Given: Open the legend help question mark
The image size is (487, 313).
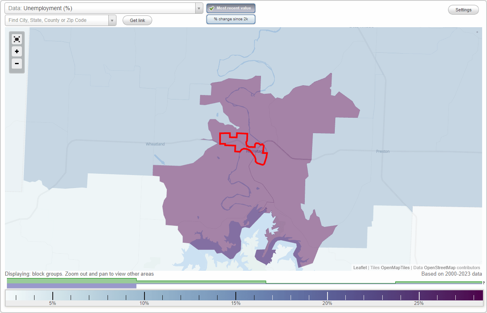Looking at the screenshot, I should point(483,283).
